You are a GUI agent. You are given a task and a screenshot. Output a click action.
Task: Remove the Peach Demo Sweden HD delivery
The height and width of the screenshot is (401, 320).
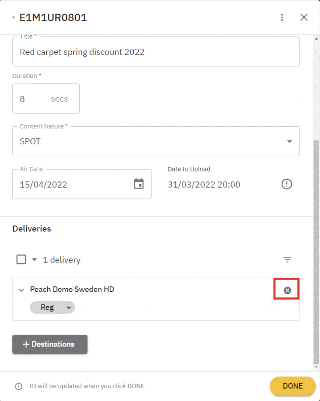click(x=287, y=290)
